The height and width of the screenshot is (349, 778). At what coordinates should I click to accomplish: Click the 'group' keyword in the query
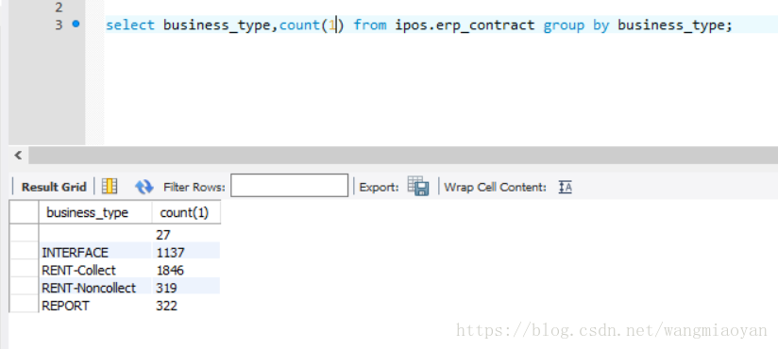click(564, 25)
